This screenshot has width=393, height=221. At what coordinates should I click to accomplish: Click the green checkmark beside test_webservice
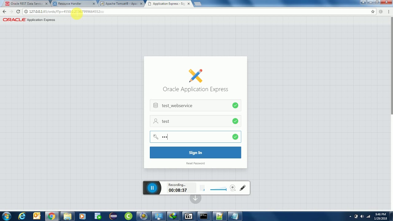(235, 105)
